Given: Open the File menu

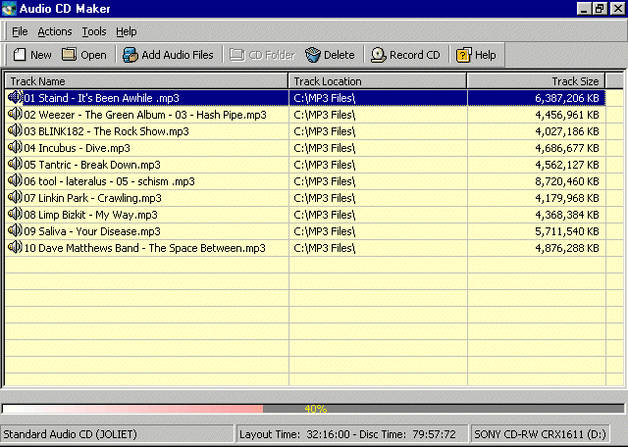Looking at the screenshot, I should [x=20, y=31].
